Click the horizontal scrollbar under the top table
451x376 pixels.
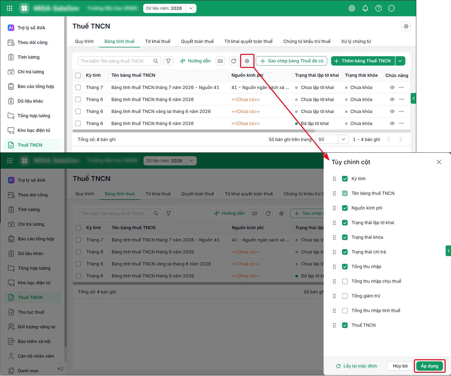[194, 131]
